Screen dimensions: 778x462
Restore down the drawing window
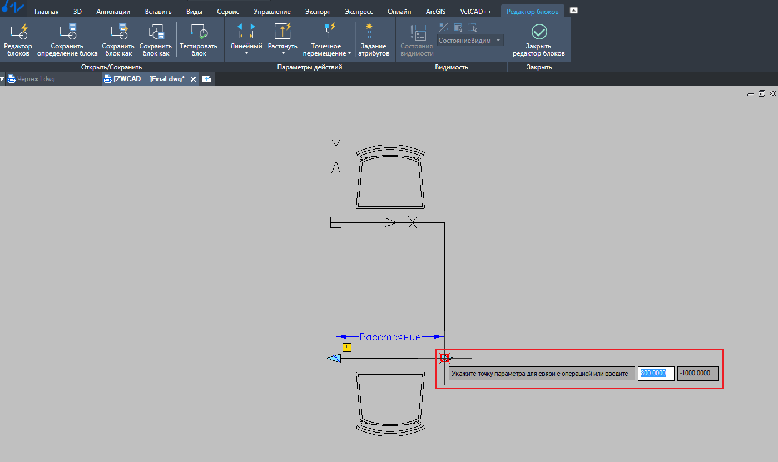point(762,94)
